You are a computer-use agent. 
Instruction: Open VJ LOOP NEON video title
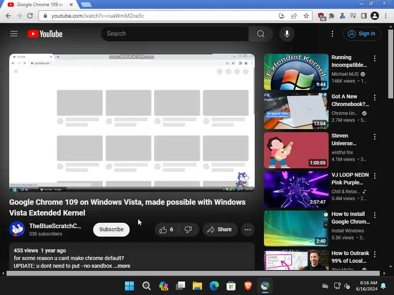click(350, 178)
